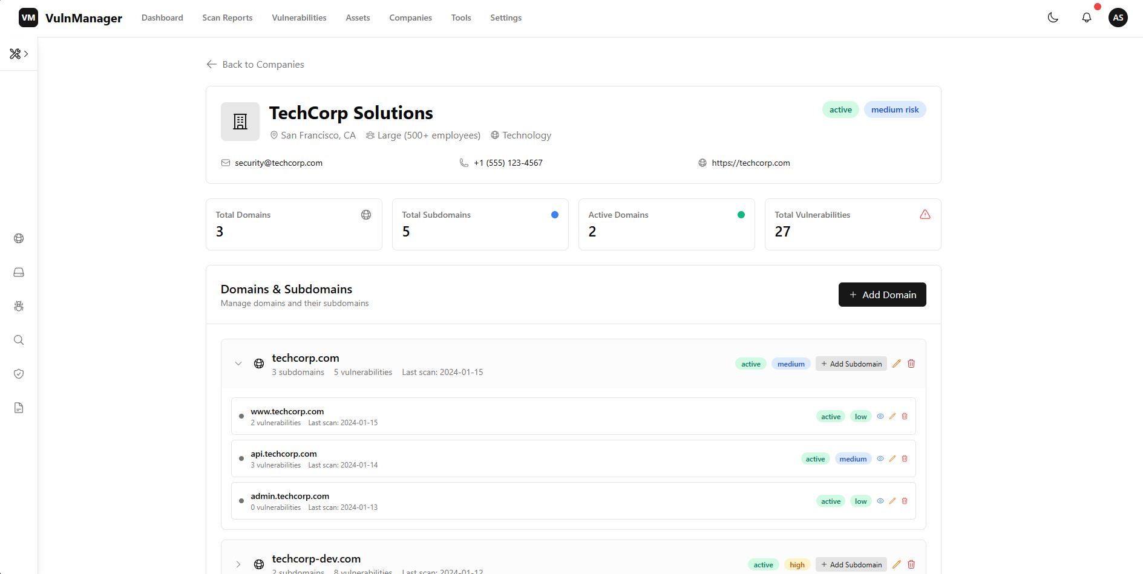This screenshot has height=574, width=1143.
Task: Open Companies page
Action: click(x=410, y=18)
